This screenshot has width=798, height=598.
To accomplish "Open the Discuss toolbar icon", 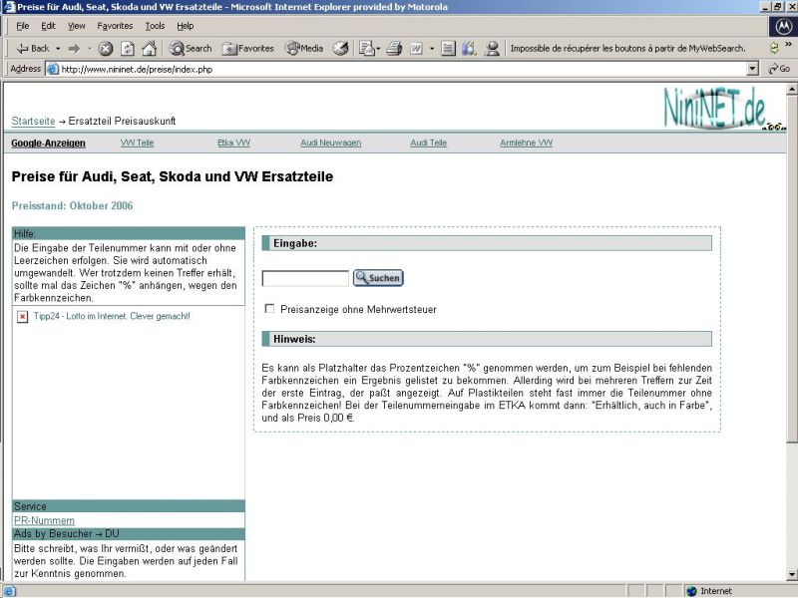I will [448, 48].
